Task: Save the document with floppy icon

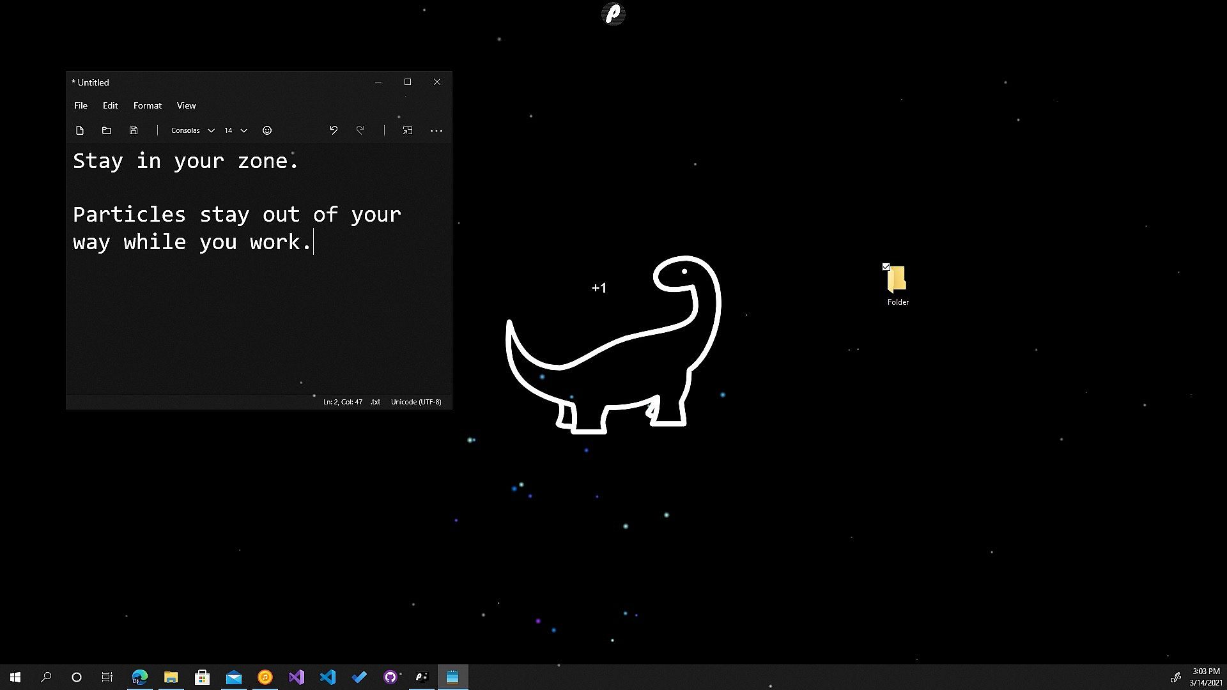Action: coord(134,130)
